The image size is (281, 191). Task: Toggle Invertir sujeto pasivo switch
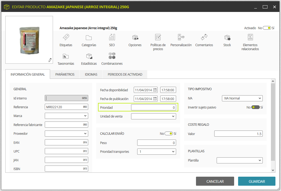pyautogui.click(x=256, y=107)
